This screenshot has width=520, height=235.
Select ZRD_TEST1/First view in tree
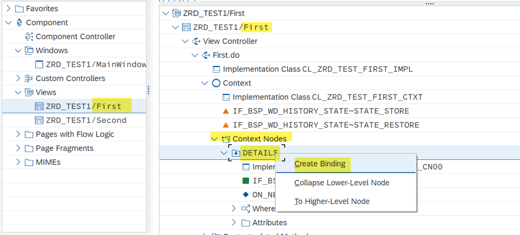(x=83, y=106)
